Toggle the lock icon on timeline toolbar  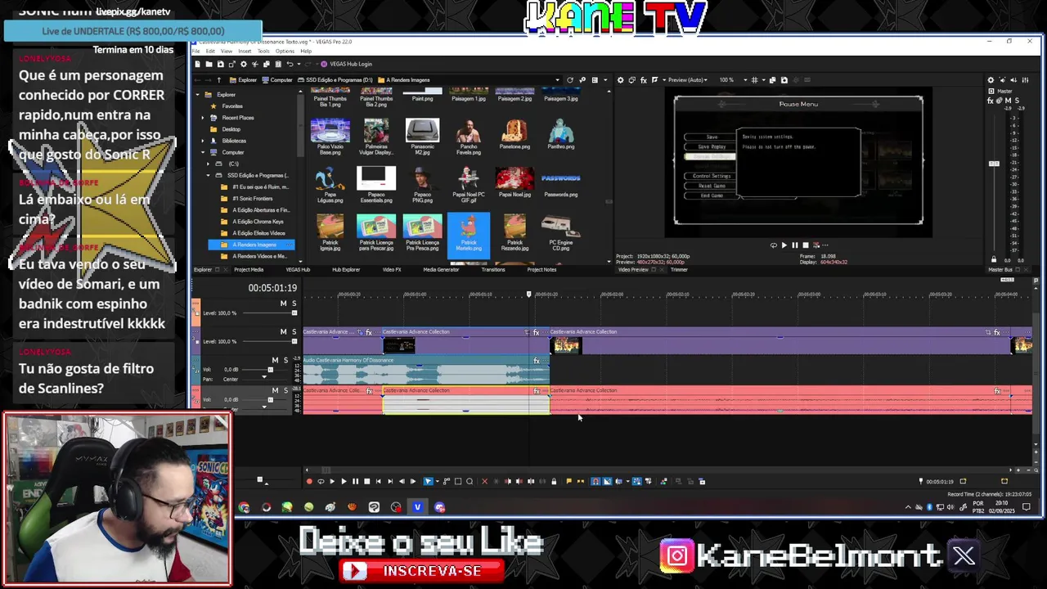point(554,481)
